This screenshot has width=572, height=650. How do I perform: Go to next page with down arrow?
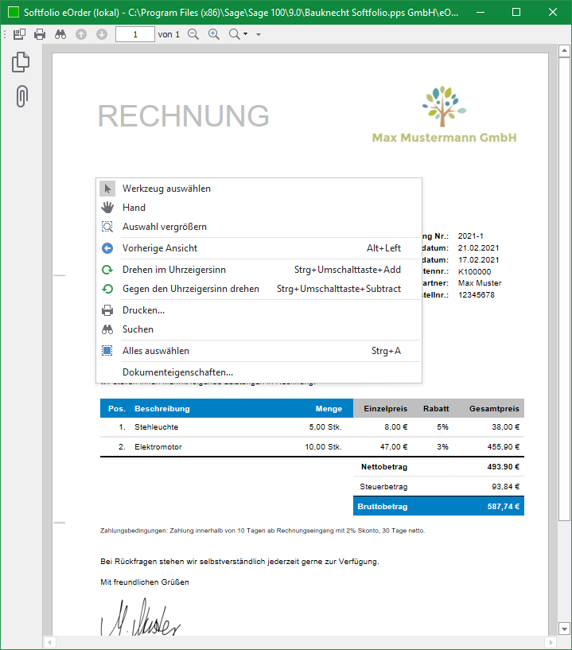101,34
